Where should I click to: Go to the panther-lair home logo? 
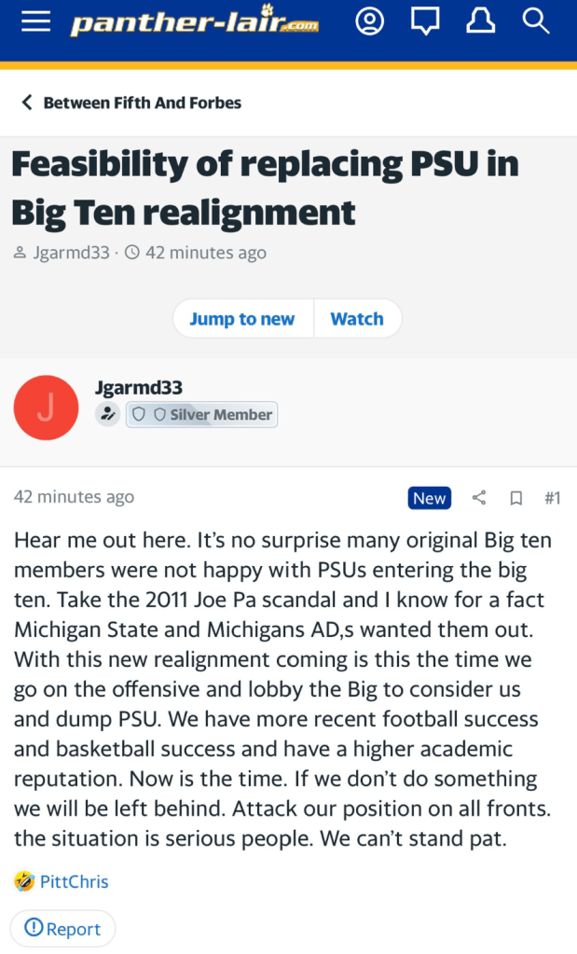tap(194, 23)
